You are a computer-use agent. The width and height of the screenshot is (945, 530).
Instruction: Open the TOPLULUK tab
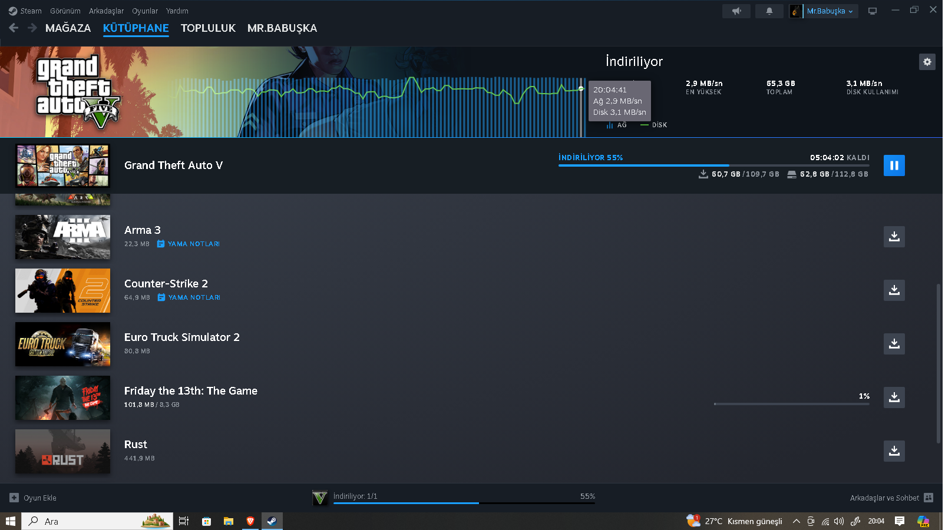coord(208,28)
